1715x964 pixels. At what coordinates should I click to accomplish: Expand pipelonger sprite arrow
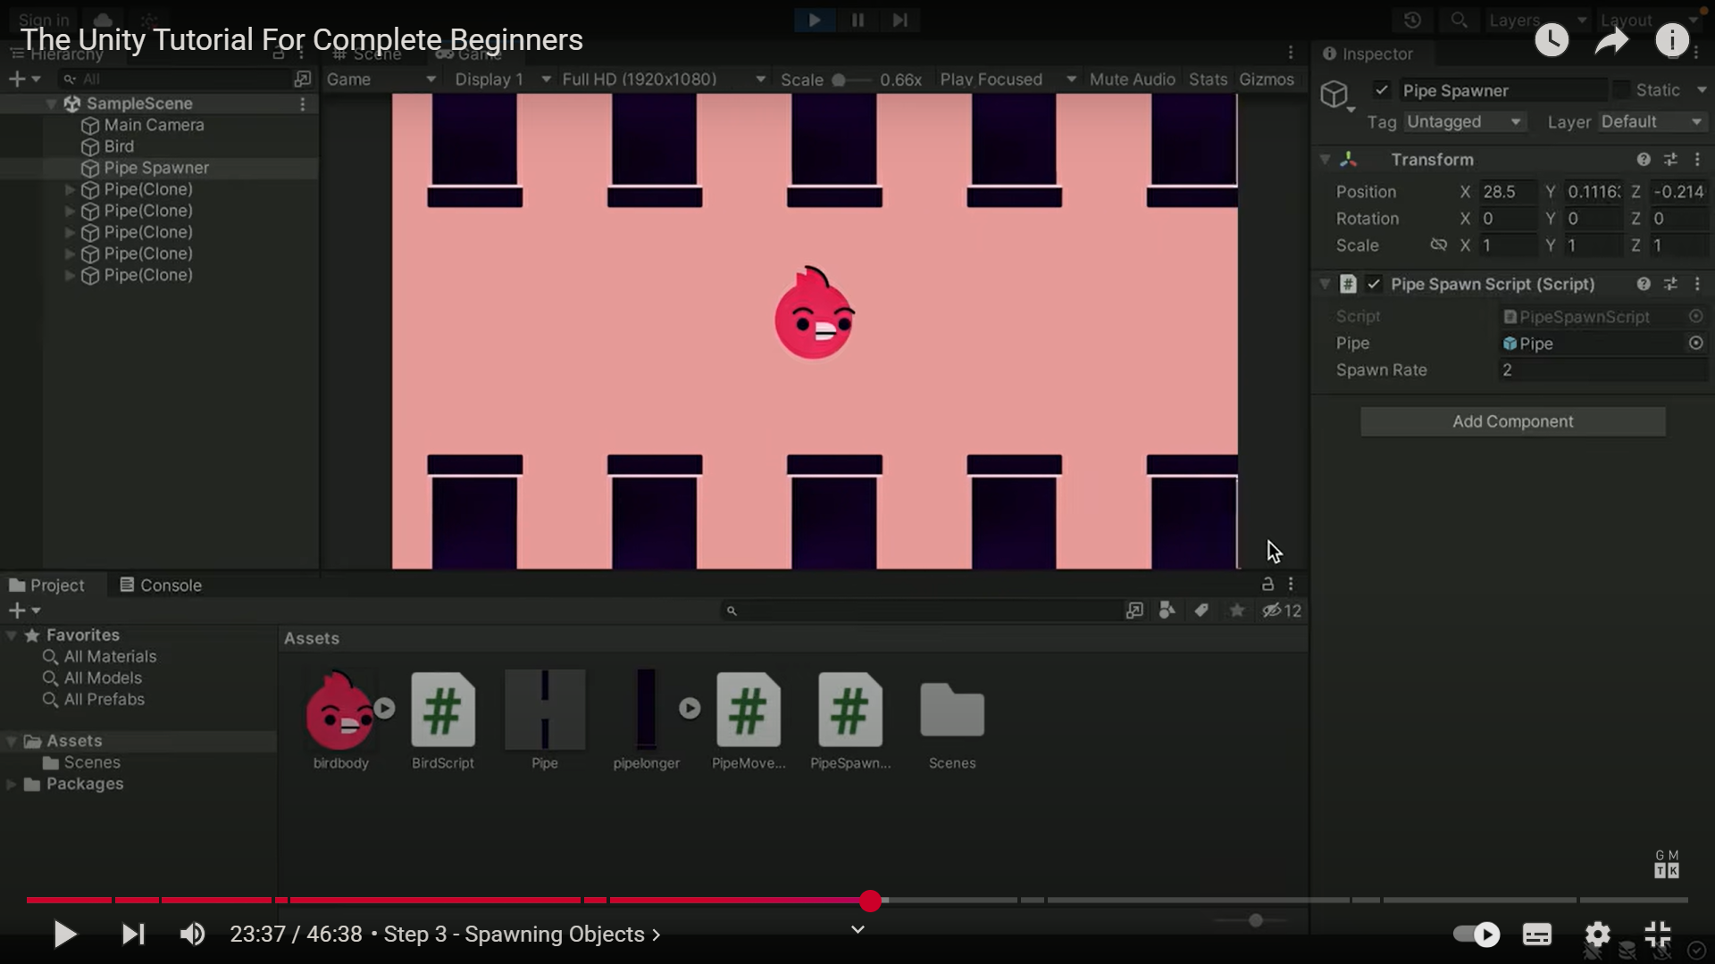click(x=690, y=709)
